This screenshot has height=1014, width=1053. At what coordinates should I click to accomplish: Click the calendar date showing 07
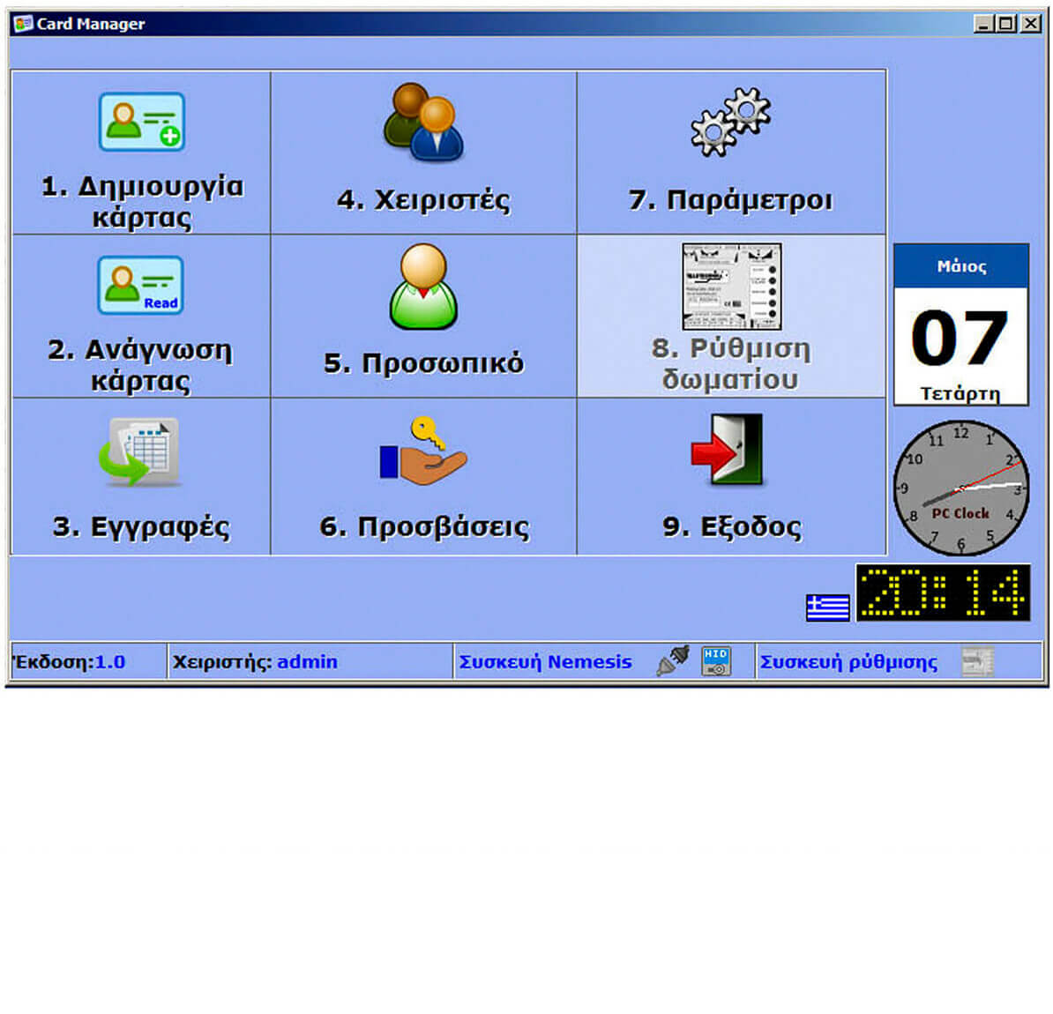(x=960, y=339)
